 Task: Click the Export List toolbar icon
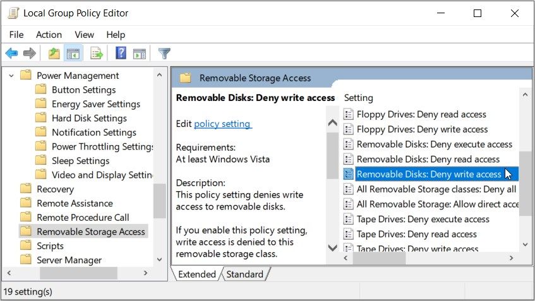97,53
